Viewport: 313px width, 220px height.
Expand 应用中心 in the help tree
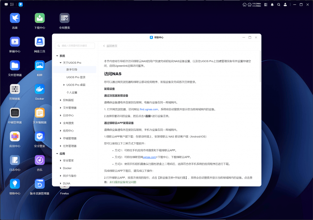click(x=61, y=131)
